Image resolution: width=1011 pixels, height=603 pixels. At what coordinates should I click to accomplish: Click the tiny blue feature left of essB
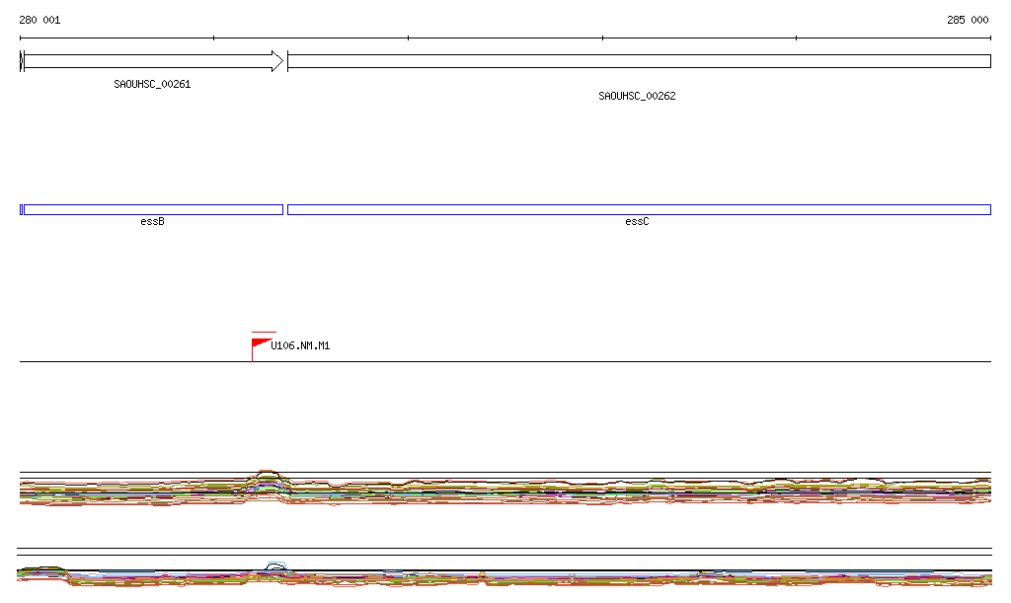[x=21, y=209]
